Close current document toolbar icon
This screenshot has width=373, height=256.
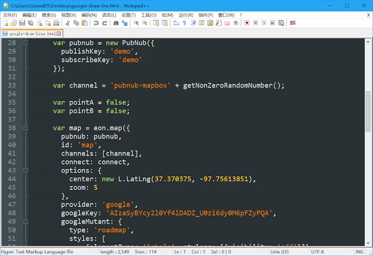coord(39,23)
